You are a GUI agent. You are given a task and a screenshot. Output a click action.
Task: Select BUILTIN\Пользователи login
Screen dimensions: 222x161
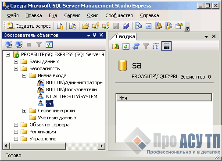[72, 89]
